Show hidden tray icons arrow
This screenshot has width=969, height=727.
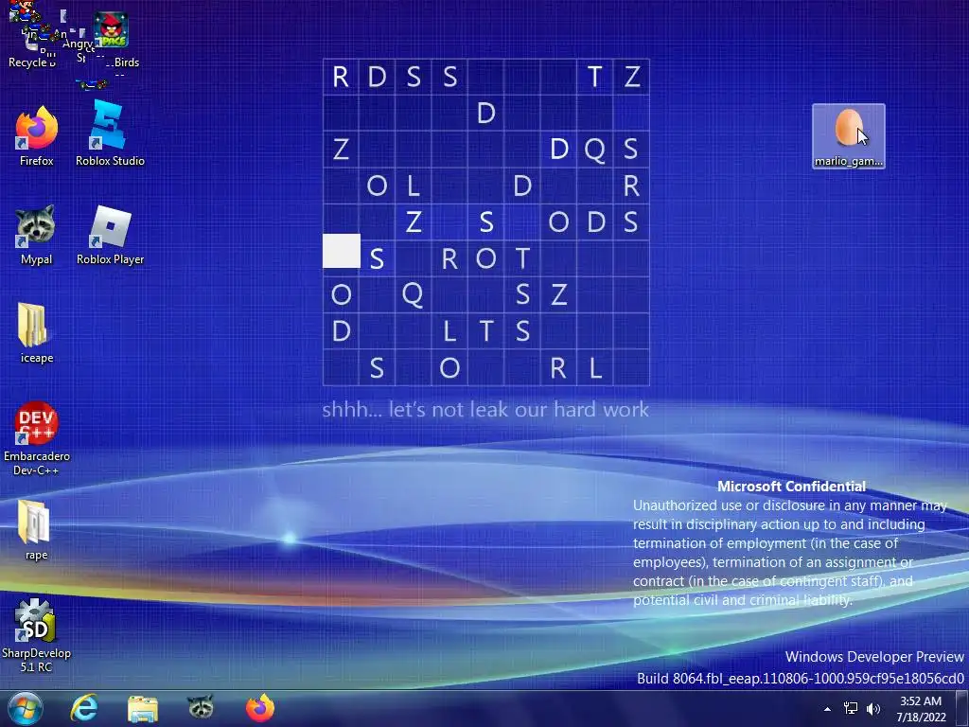pos(827,709)
